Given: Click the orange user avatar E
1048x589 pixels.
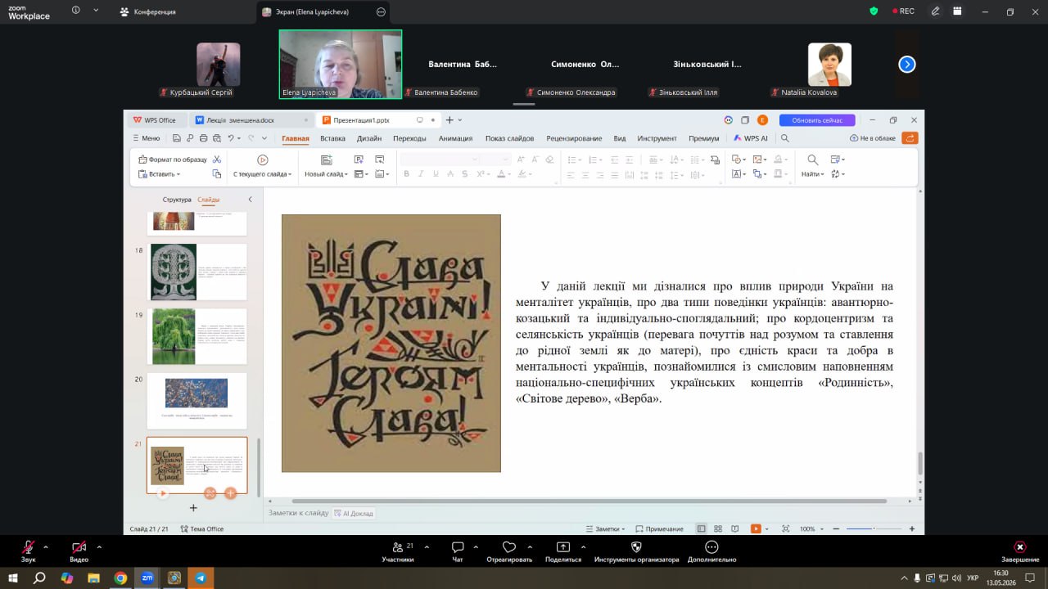Looking at the screenshot, I should (762, 120).
